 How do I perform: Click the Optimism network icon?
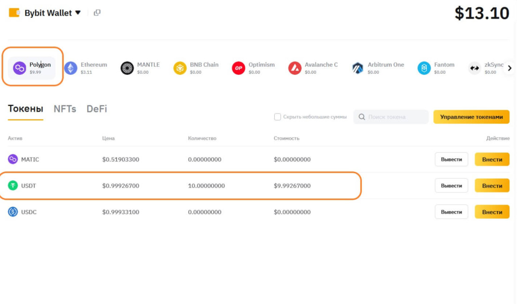point(238,68)
